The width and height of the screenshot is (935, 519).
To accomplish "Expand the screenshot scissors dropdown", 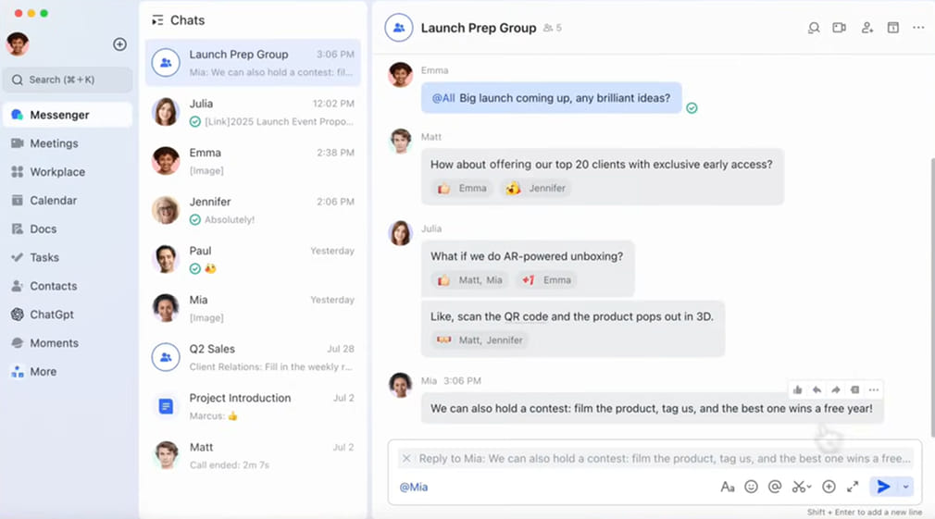I will (x=809, y=488).
